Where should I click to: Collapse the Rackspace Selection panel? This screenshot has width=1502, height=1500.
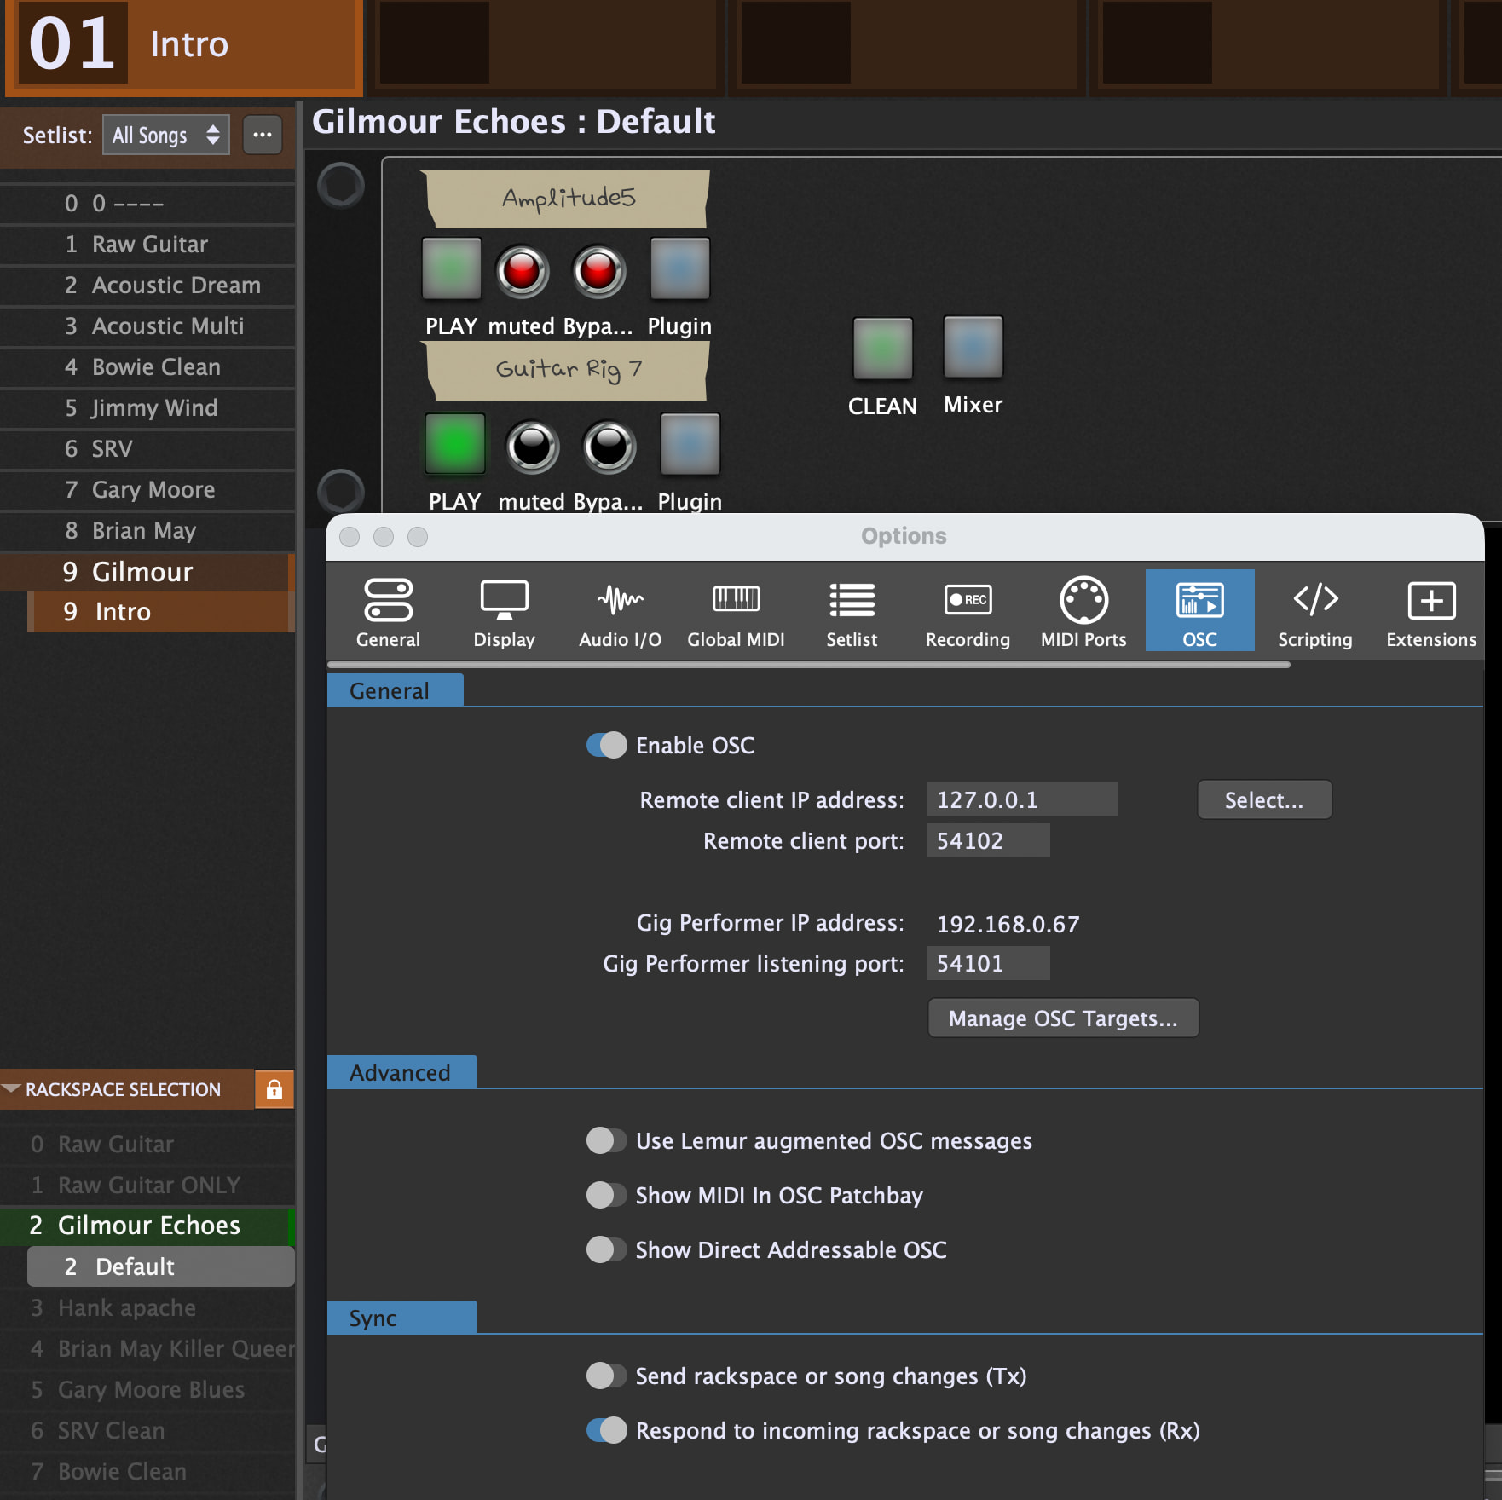pos(12,1089)
